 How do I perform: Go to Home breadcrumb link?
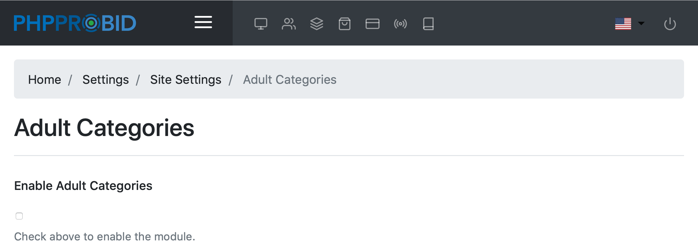click(x=44, y=79)
